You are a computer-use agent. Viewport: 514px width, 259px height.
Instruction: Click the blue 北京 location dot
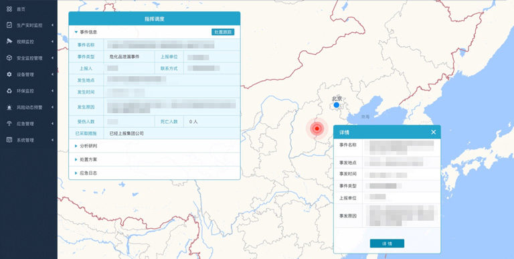(336, 105)
